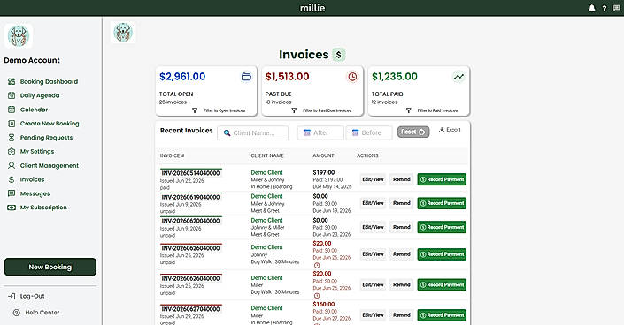Click the $1,513.00 past due amount
The image size is (624, 325).
288,77
